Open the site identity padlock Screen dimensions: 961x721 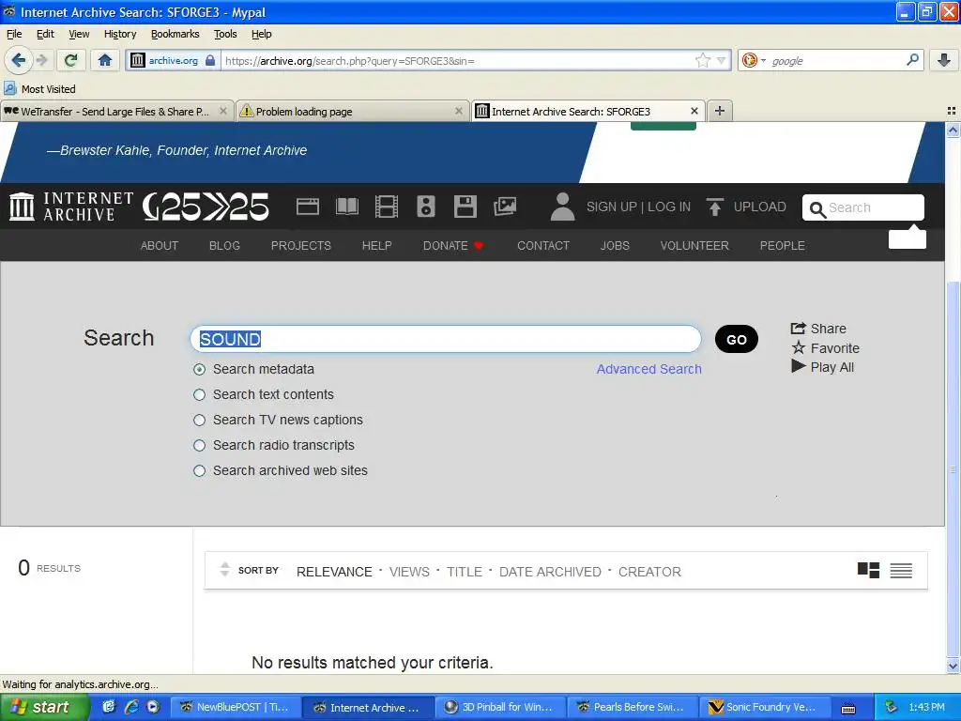click(x=210, y=60)
